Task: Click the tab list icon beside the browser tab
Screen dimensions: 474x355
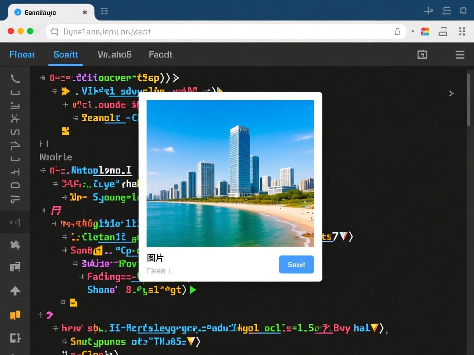Action: (x=104, y=12)
